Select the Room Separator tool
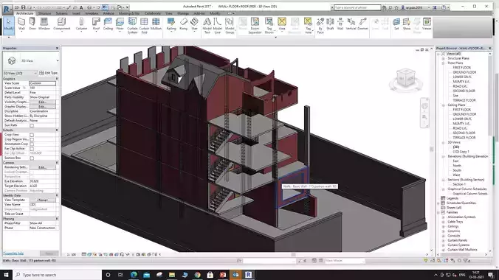 (255, 26)
